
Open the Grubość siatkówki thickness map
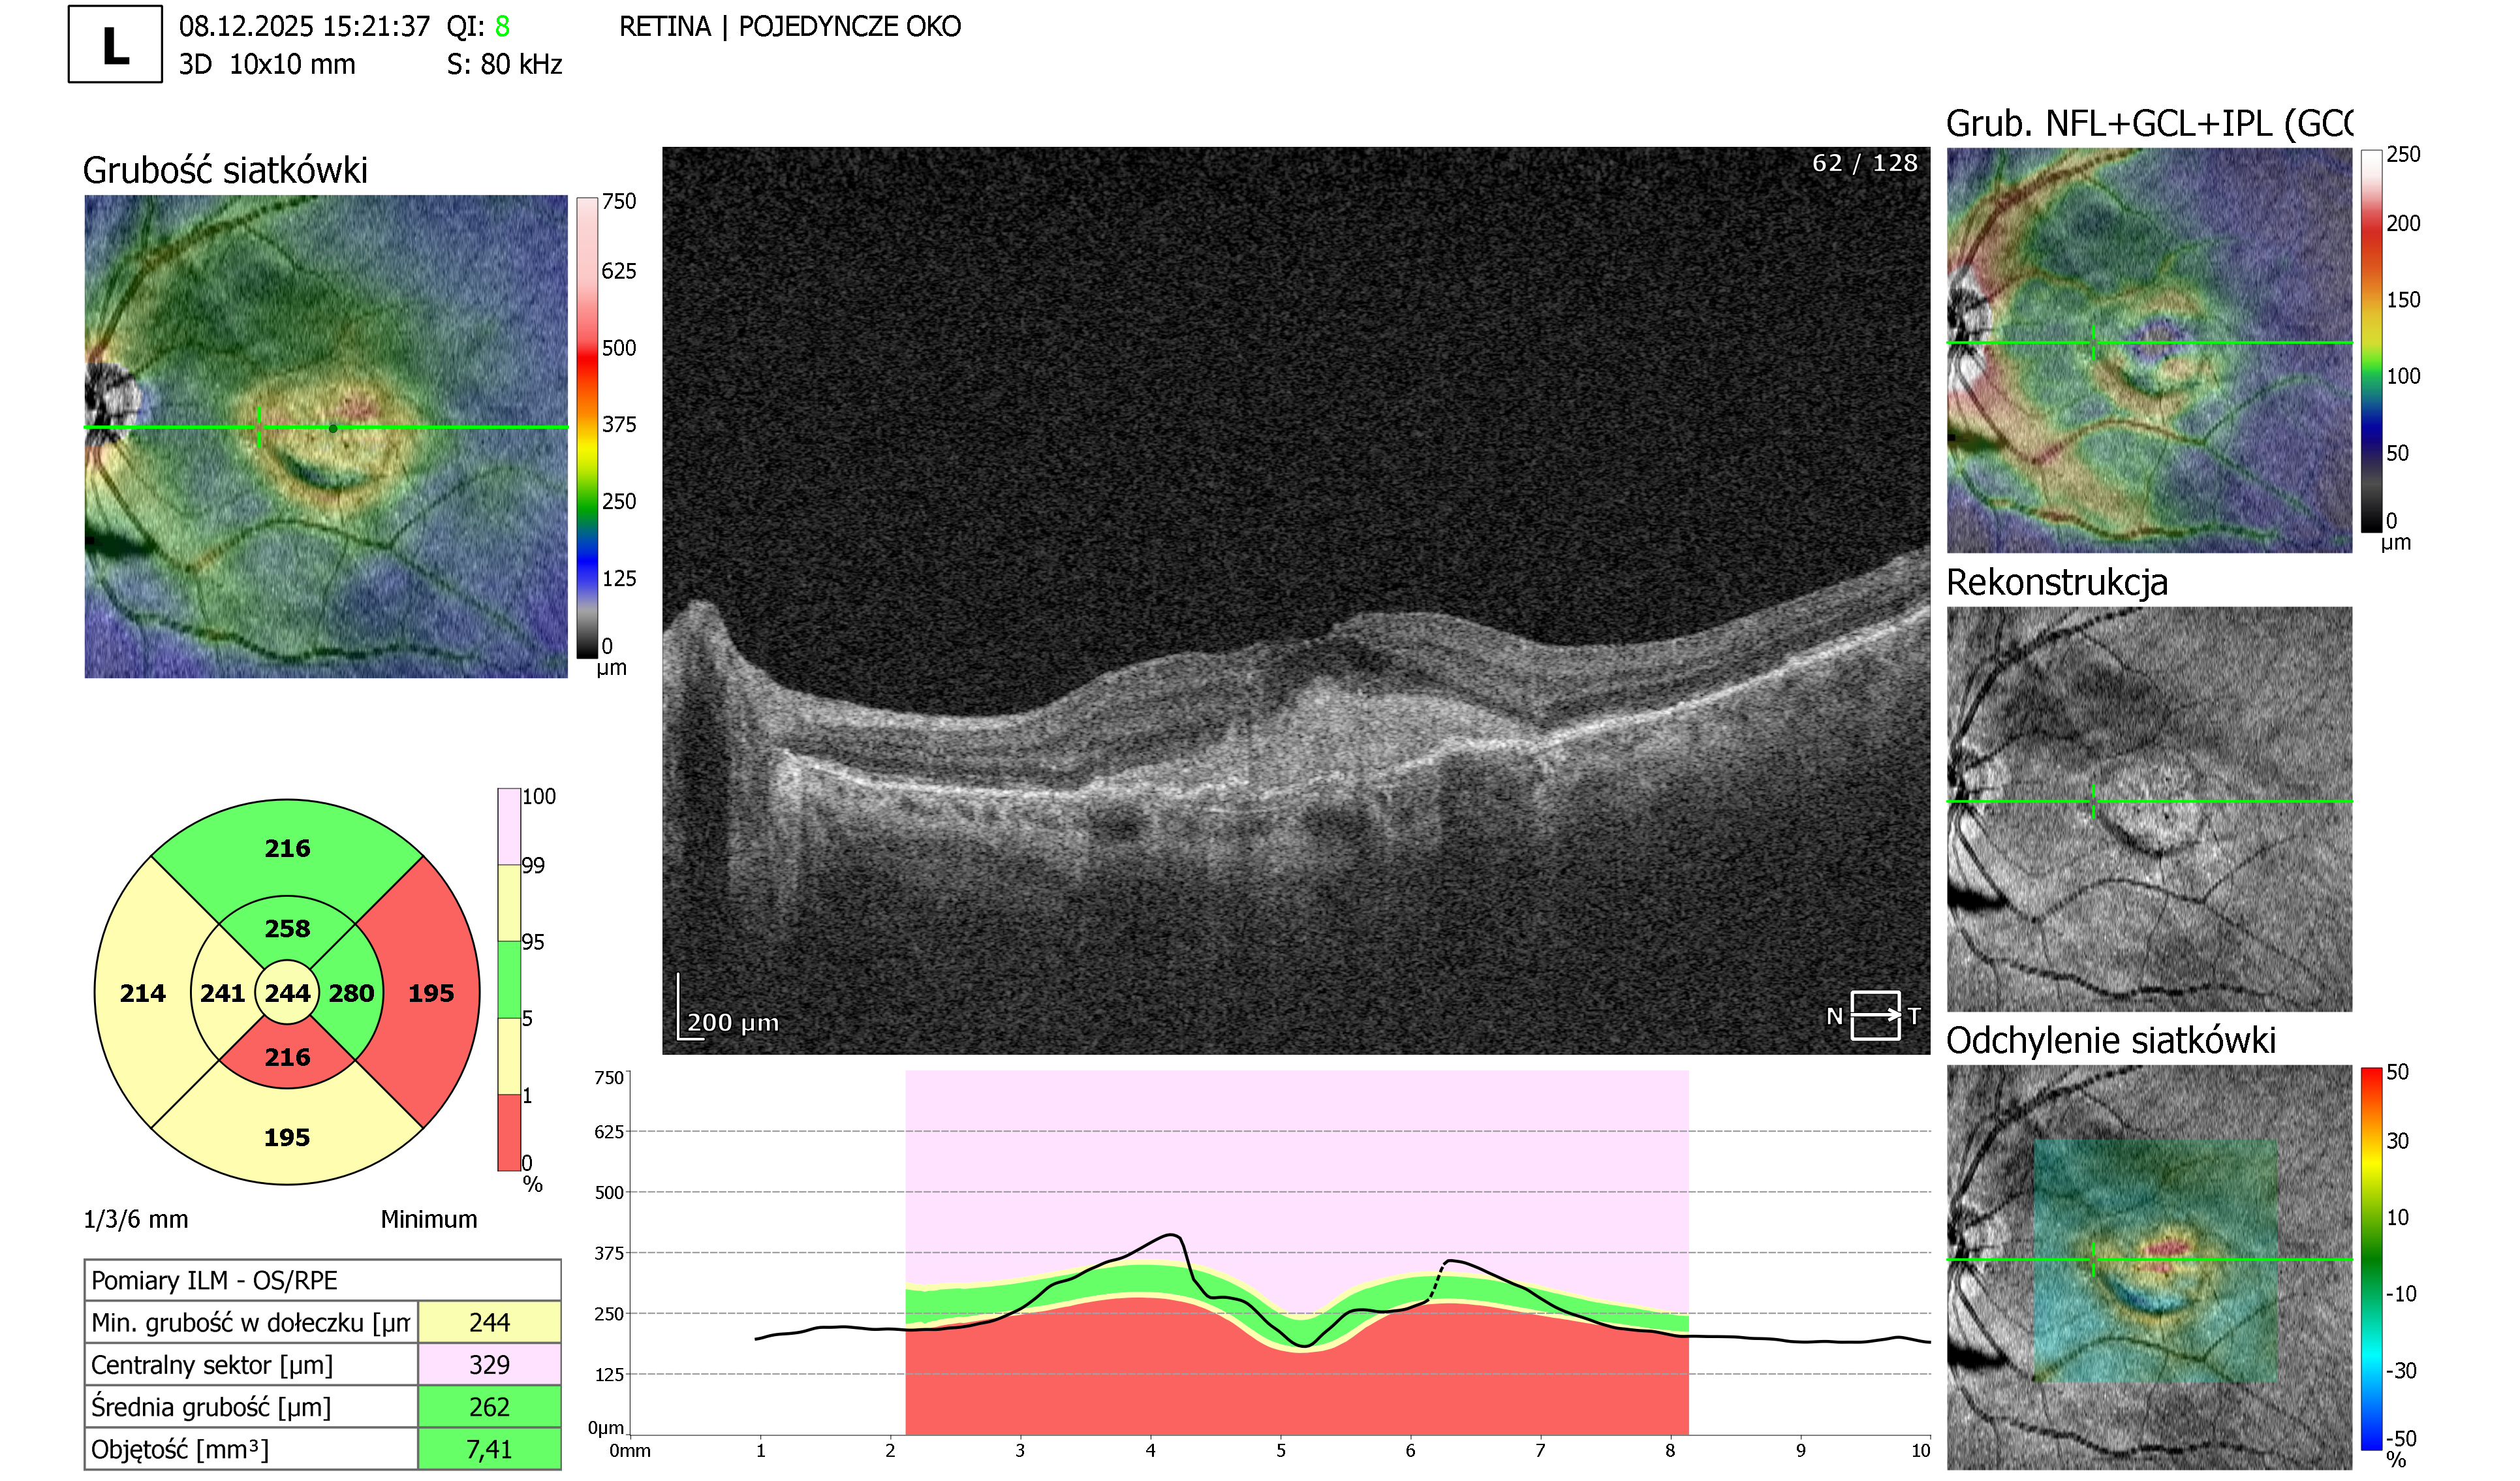point(326,437)
